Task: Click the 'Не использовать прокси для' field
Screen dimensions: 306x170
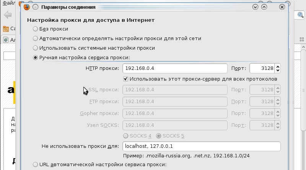Action: click(202, 146)
